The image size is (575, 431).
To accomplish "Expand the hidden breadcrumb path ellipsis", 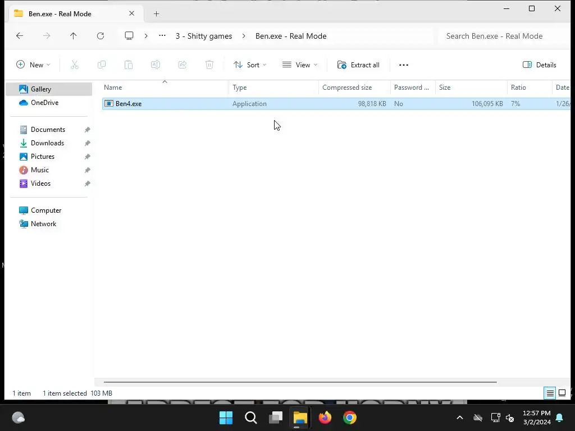I will (162, 36).
